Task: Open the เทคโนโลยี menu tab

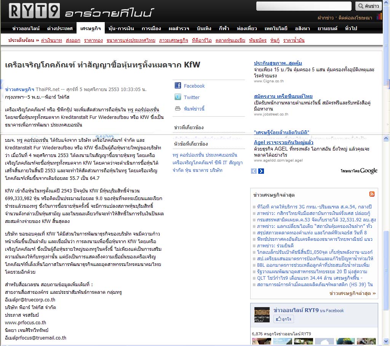Action: (x=276, y=28)
